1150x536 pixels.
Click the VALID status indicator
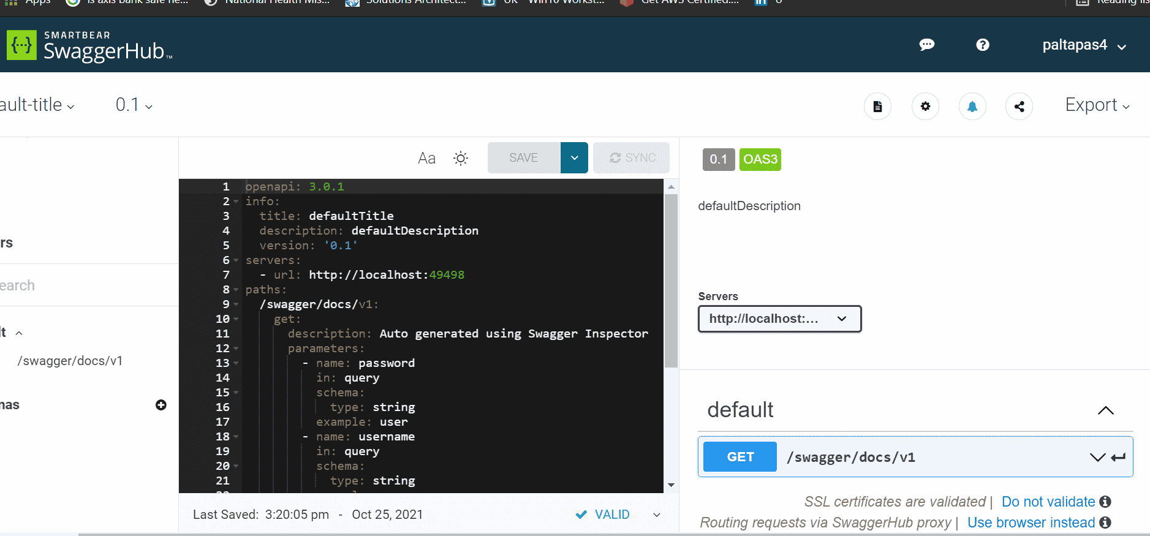(x=603, y=515)
